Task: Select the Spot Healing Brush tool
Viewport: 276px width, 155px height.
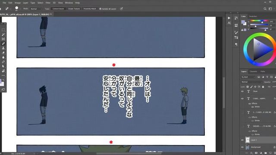Action: point(3,43)
